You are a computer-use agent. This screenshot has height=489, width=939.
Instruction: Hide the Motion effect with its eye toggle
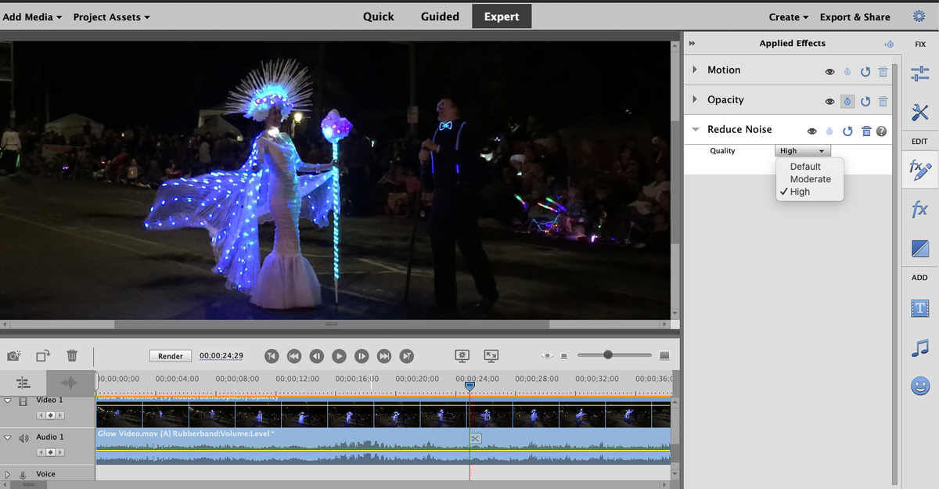pyautogui.click(x=829, y=70)
